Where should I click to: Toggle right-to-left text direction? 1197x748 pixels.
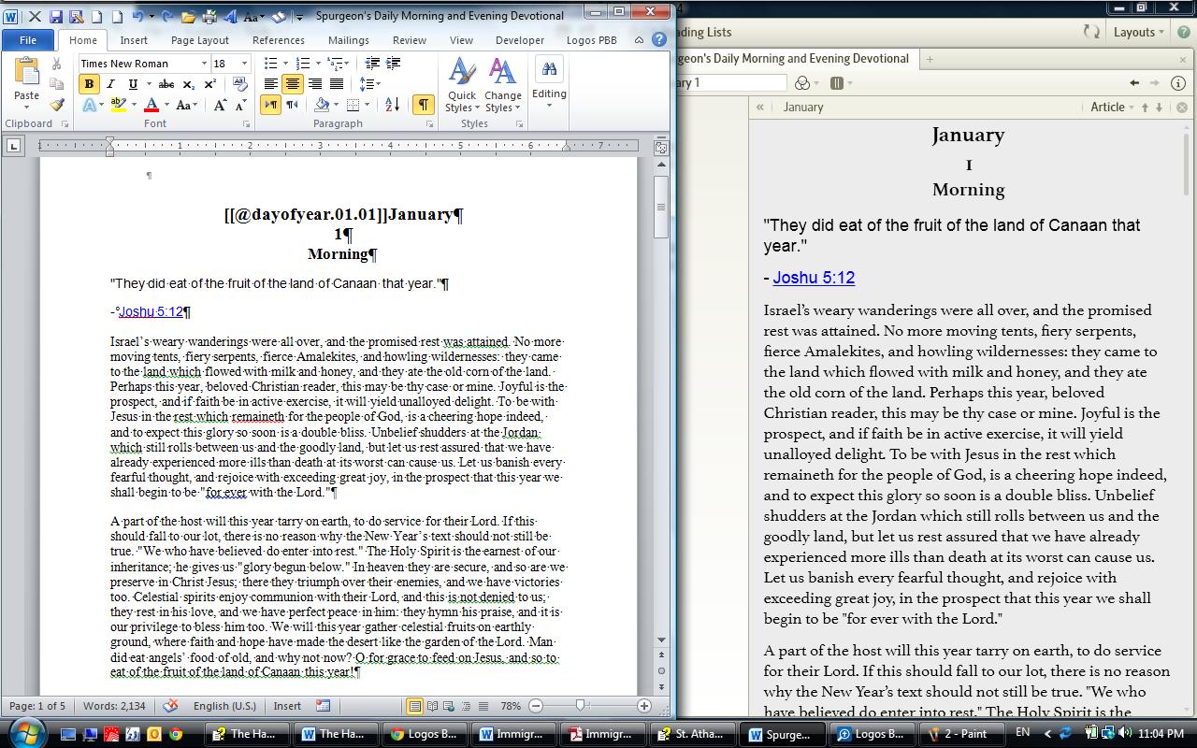click(x=293, y=105)
